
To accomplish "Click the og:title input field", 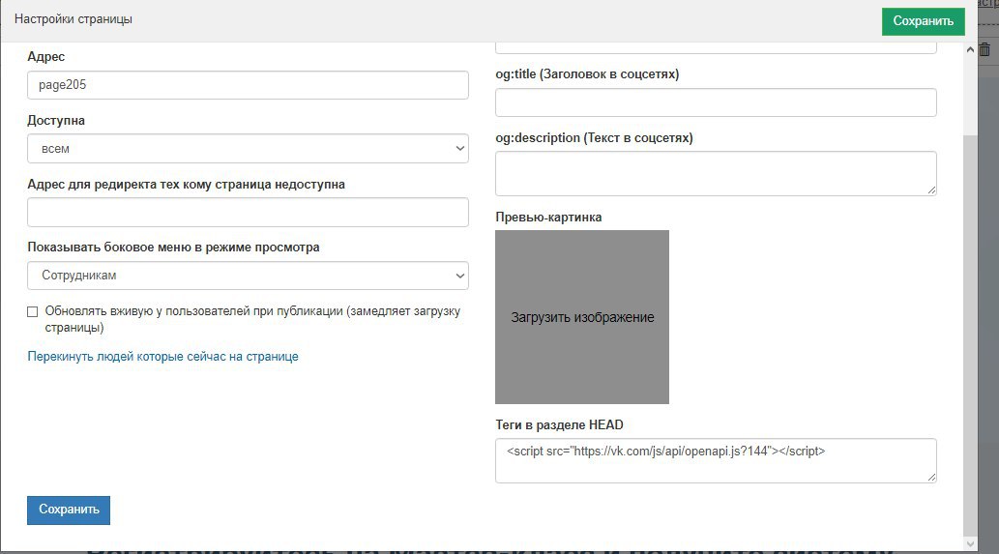I will click(x=716, y=102).
